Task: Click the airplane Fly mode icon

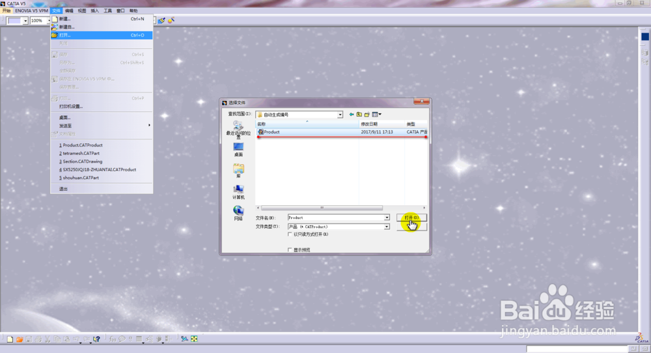Action: click(184, 339)
